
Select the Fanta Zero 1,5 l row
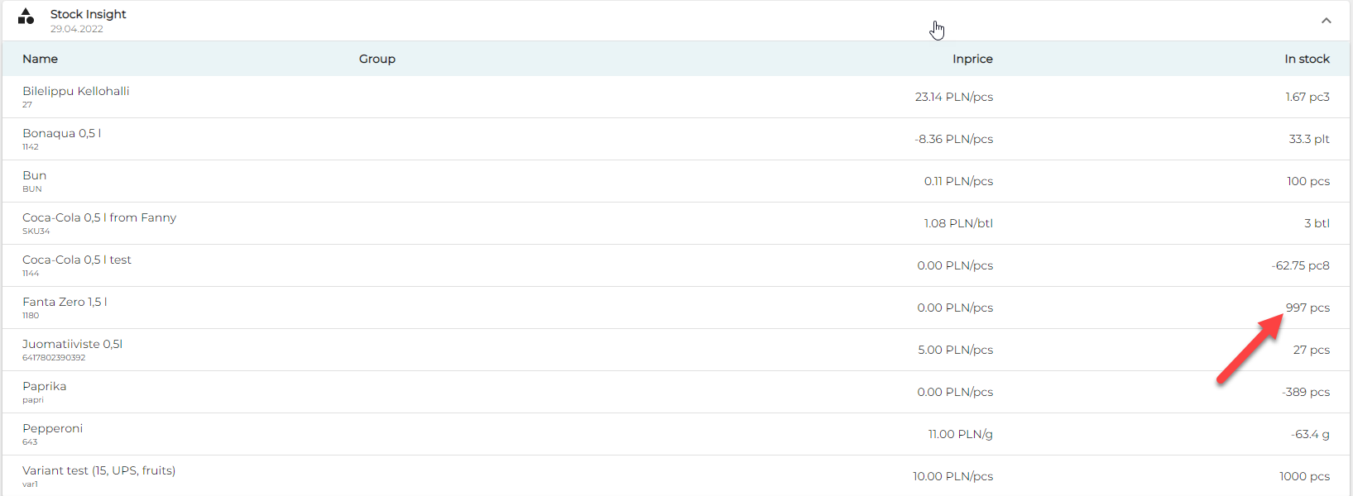click(x=65, y=302)
